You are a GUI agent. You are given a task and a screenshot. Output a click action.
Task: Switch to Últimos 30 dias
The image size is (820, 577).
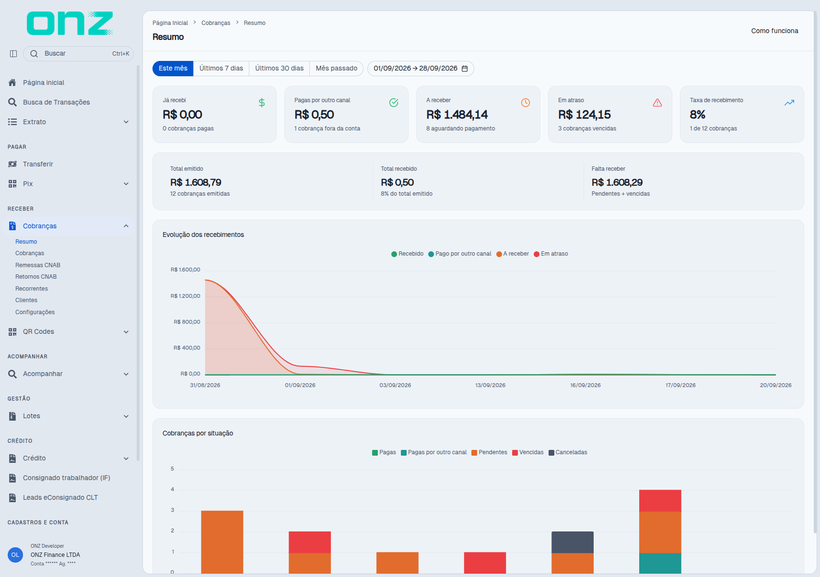279,69
